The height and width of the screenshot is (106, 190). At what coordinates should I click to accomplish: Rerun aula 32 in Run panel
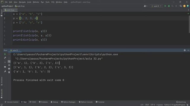point(5,54)
